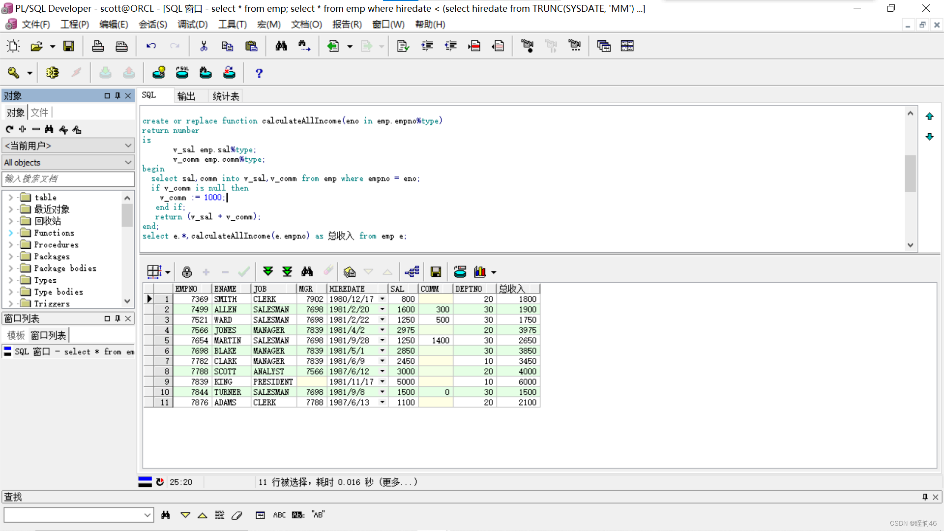Viewport: 944px width, 531px height.
Task: Click the SQL editor vertical scrollbar thumb
Action: point(910,173)
